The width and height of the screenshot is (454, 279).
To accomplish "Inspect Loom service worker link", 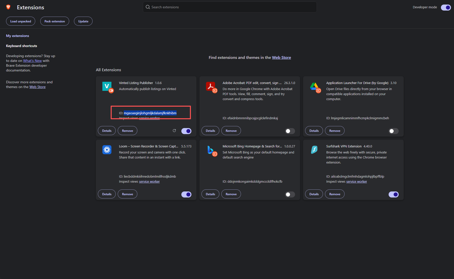I will [x=149, y=181].
